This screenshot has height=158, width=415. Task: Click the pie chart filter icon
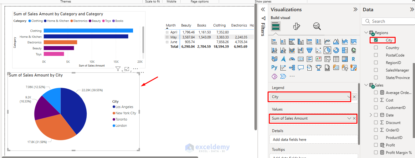pyautogui.click(x=118, y=69)
